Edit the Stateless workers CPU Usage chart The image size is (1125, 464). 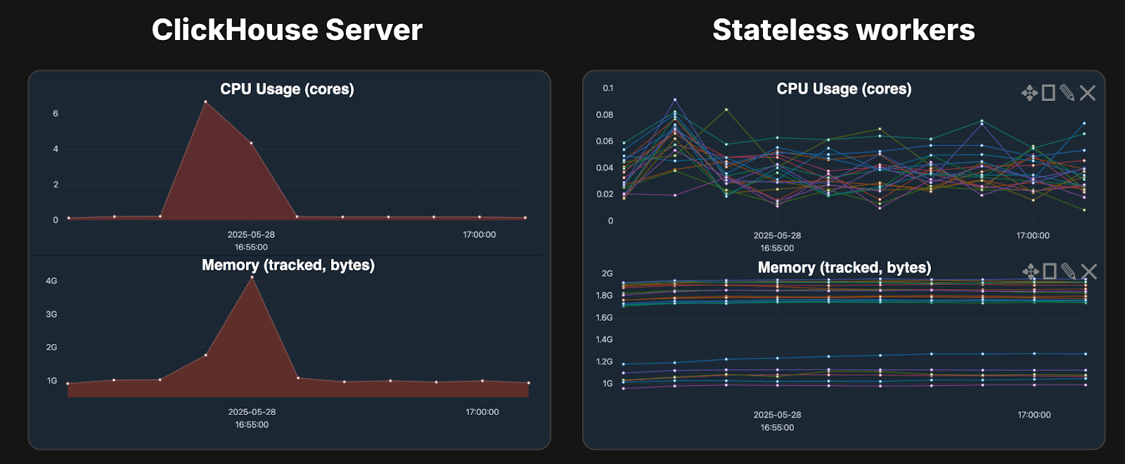(x=1067, y=93)
